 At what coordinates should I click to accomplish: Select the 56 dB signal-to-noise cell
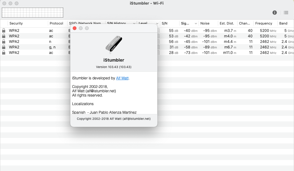(173, 42)
